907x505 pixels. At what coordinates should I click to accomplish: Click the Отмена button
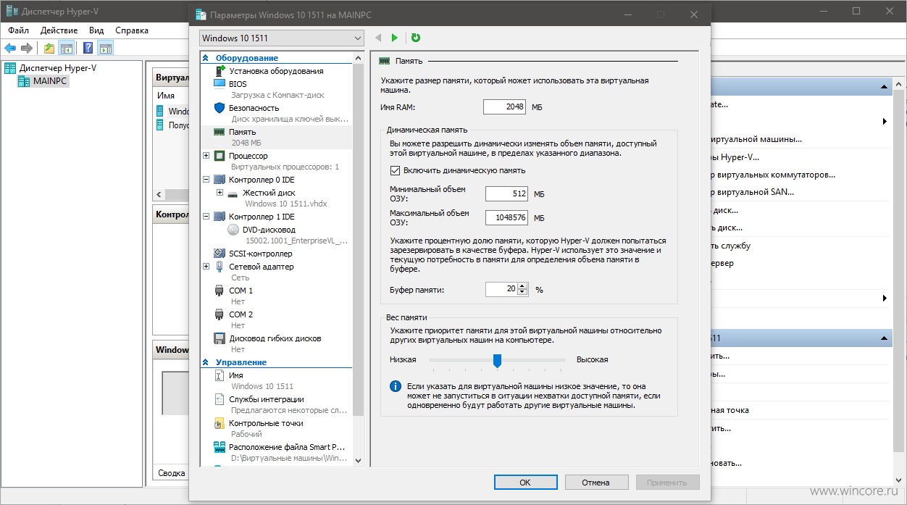[596, 483]
